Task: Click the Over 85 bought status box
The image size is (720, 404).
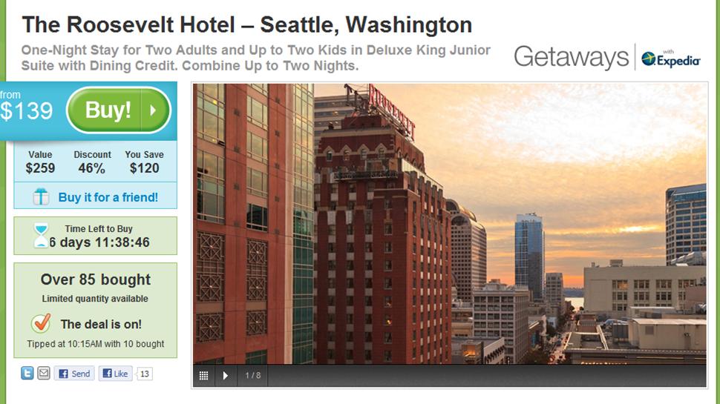Action: coord(96,310)
